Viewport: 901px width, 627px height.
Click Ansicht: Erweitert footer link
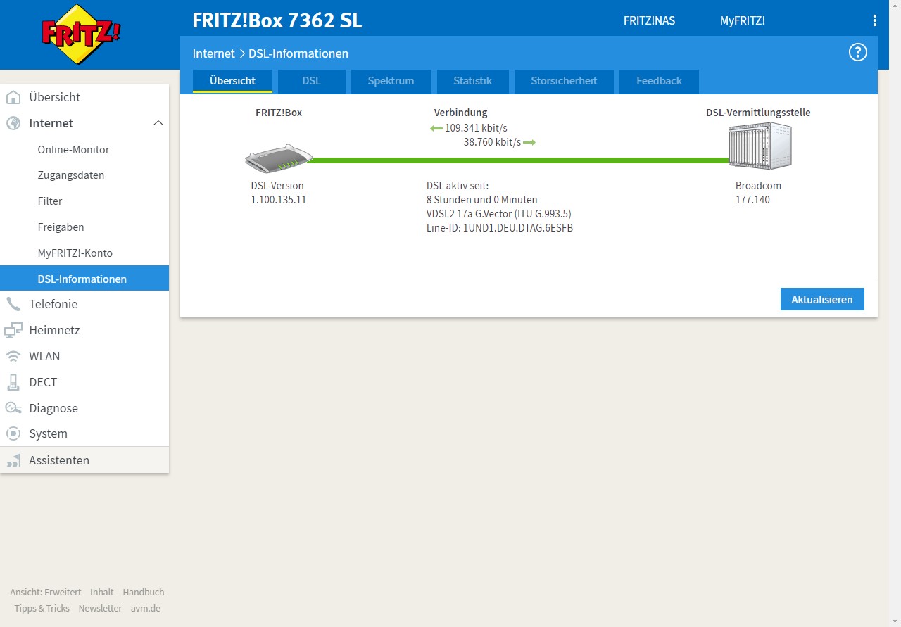(46, 592)
